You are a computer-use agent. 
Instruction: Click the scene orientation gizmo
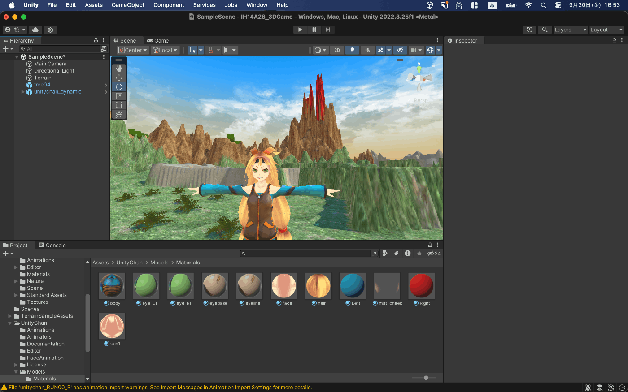(419, 78)
